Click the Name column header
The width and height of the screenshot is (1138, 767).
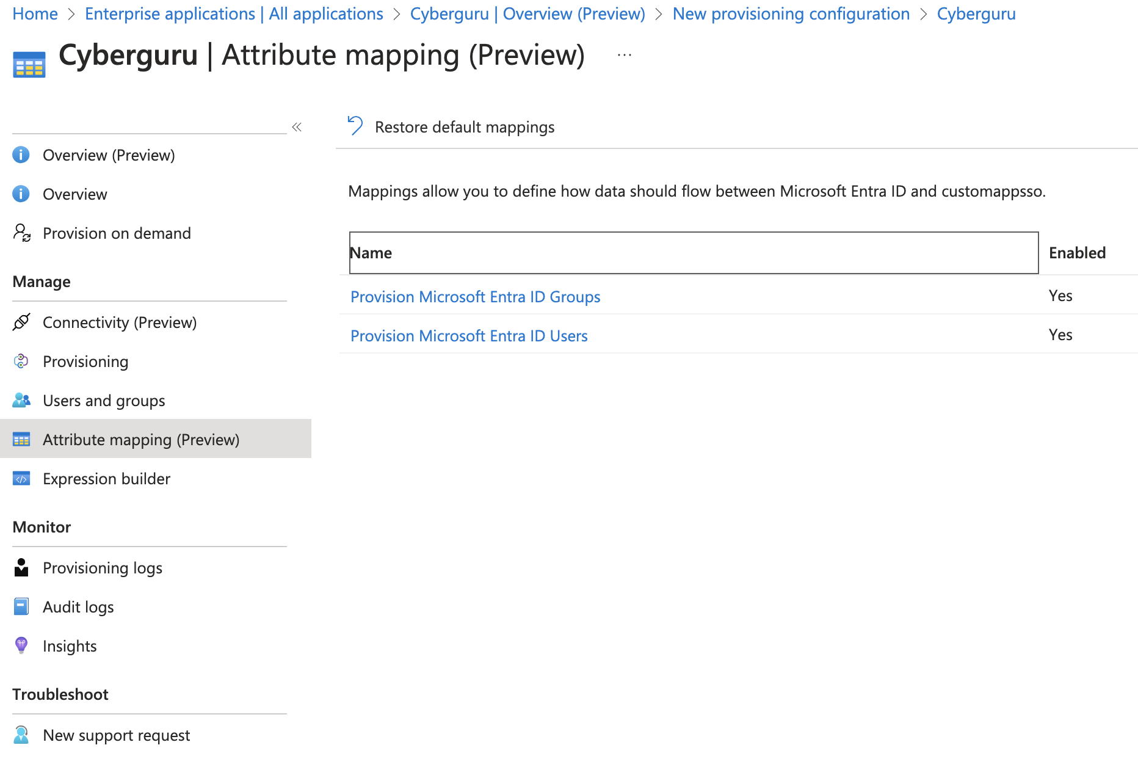point(694,253)
